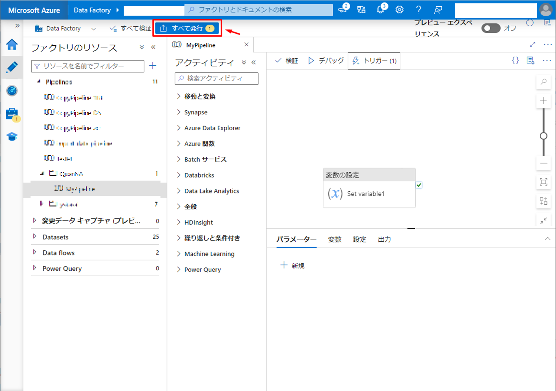Switch to the 変数 tab
The image size is (556, 391).
point(335,240)
